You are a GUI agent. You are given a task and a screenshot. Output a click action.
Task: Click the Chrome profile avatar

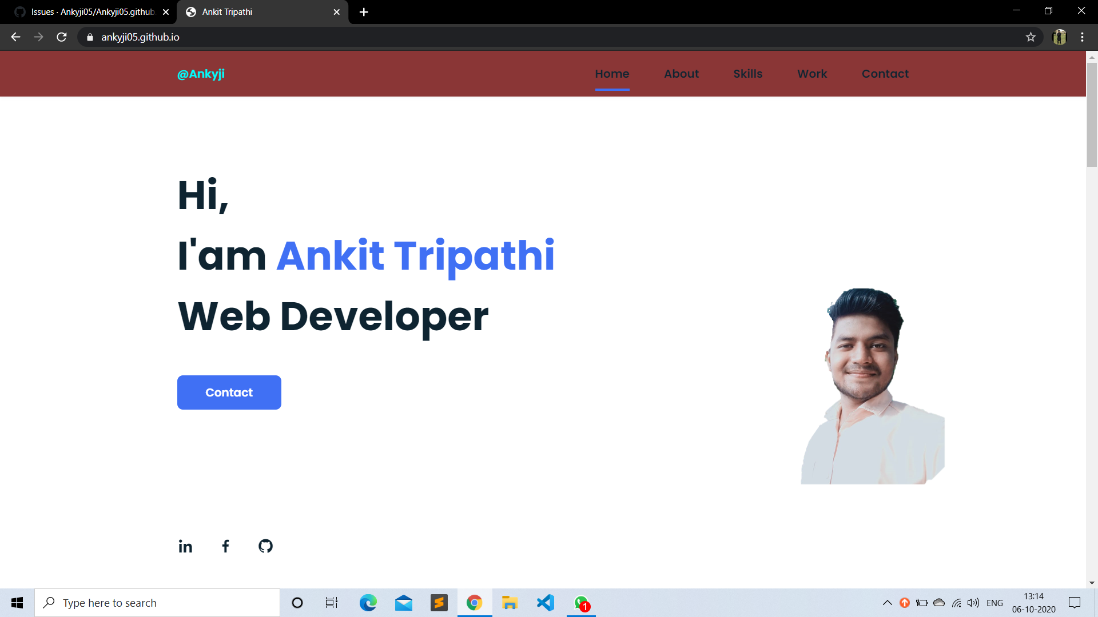pyautogui.click(x=1059, y=37)
